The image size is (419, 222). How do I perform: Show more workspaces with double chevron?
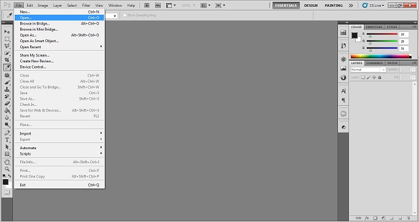click(351, 6)
